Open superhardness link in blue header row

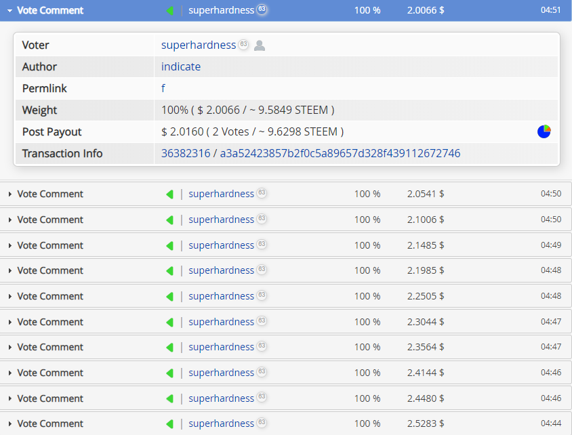point(221,10)
